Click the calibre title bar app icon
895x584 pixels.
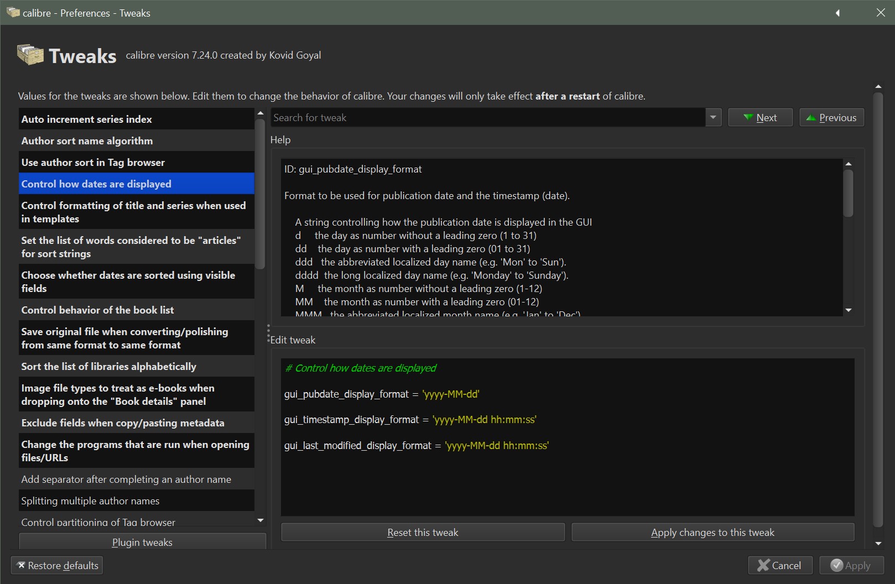click(13, 12)
